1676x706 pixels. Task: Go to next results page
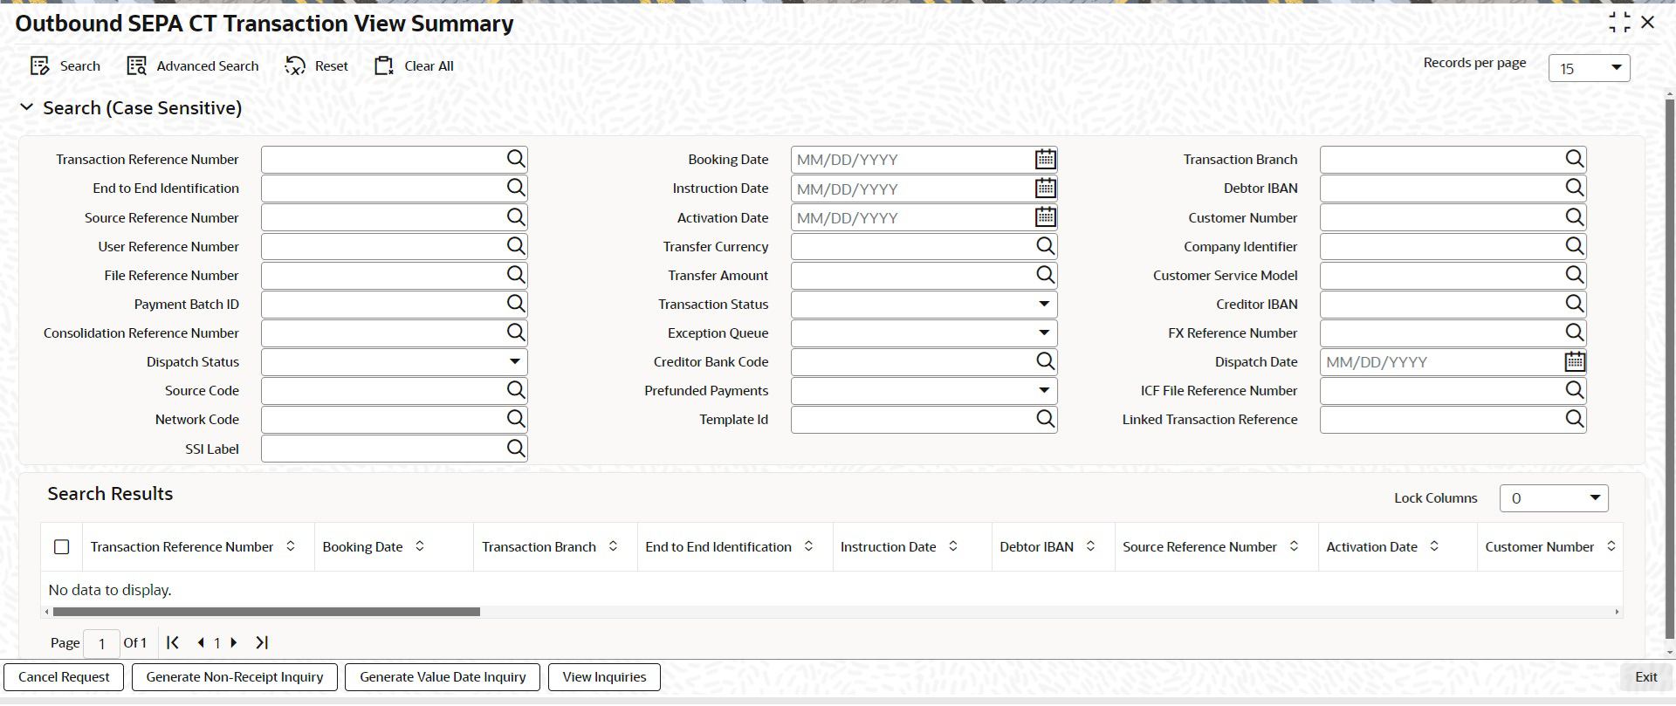pyautogui.click(x=234, y=643)
